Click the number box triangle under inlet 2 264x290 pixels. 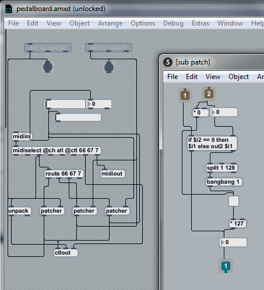coord(213,112)
